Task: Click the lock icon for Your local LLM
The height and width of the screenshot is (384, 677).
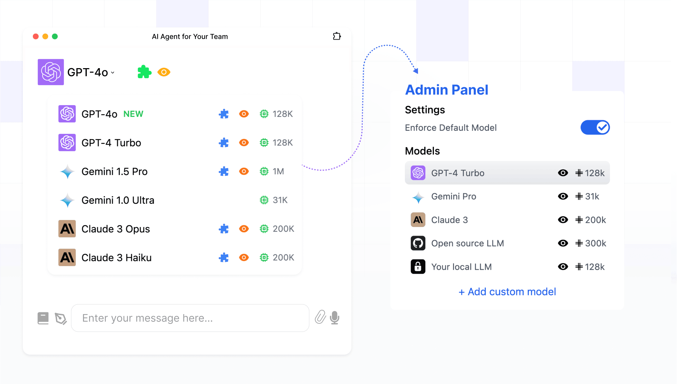Action: tap(418, 267)
